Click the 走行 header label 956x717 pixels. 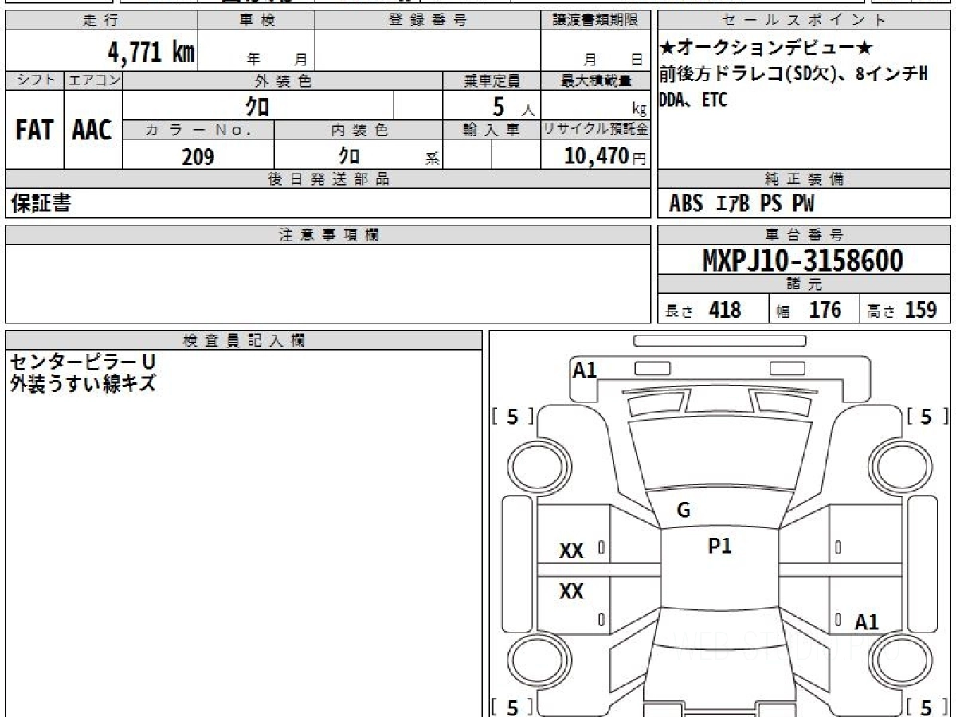click(x=100, y=22)
